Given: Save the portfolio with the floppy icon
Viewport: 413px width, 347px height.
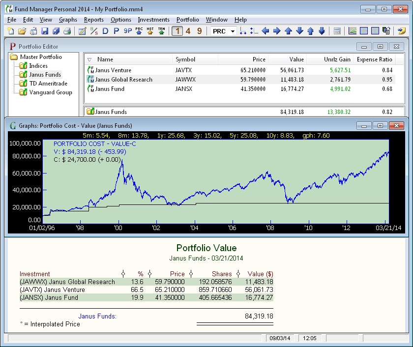Looking at the screenshot, I should pos(45,31).
